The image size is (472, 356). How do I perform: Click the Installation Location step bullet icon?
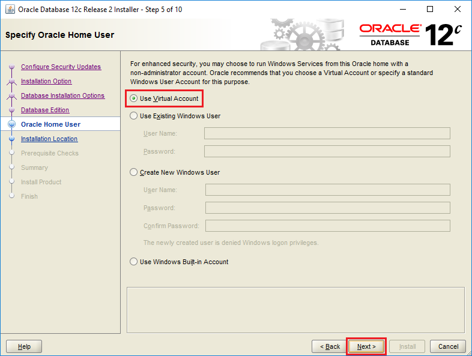(x=12, y=139)
